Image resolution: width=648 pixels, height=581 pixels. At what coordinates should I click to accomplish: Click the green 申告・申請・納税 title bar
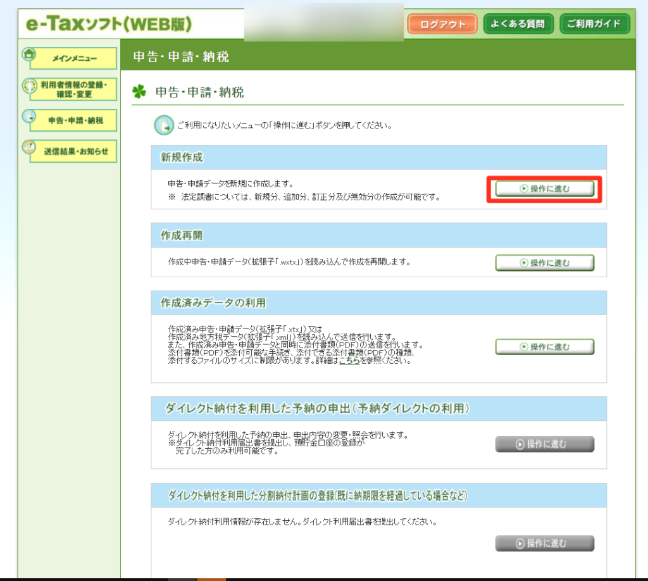377,56
